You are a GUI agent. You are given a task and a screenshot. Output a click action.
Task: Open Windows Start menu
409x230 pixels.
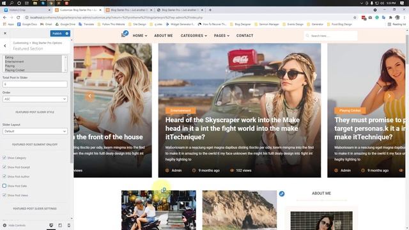coord(4,3)
